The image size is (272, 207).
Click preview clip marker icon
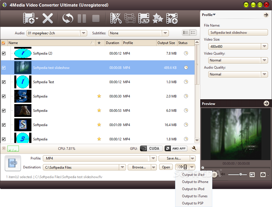pos(252,174)
